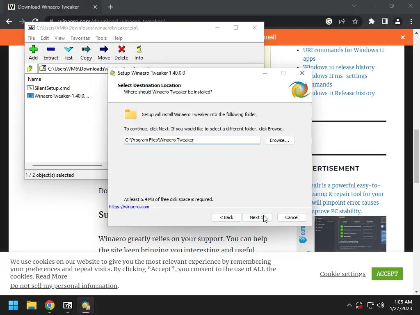This screenshot has width=420, height=315.
Task: Click the Info icon in 7-Zip toolbar
Action: tap(139, 52)
